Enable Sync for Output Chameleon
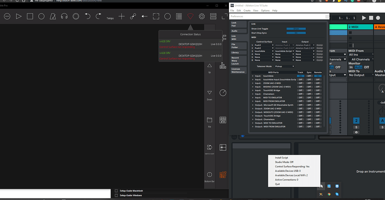The width and height of the screenshot is (385, 200). tap(309, 120)
